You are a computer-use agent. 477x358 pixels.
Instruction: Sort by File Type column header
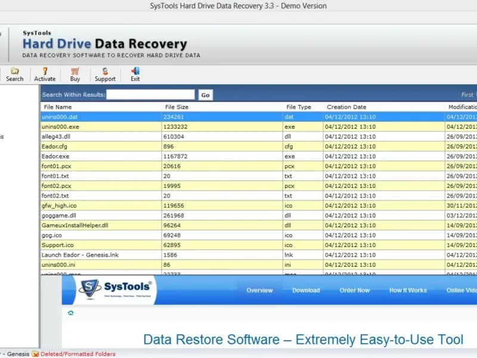pos(299,107)
